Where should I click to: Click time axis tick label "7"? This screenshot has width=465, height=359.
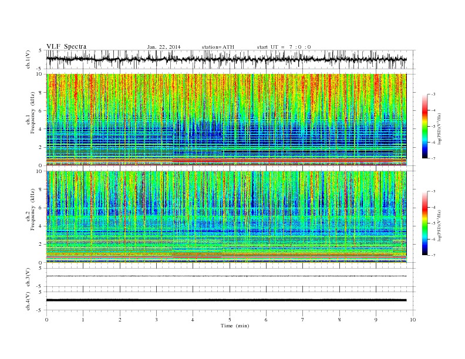(303, 320)
